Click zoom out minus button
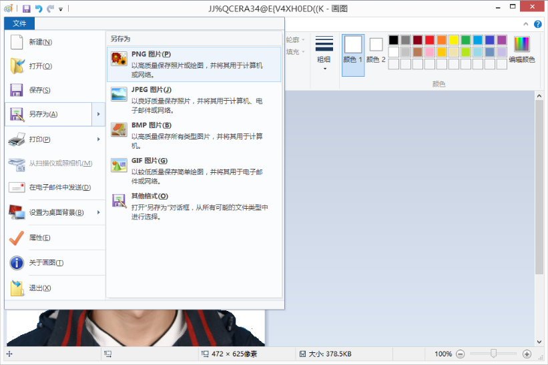Image resolution: width=548 pixels, height=365 pixels. [x=461, y=354]
